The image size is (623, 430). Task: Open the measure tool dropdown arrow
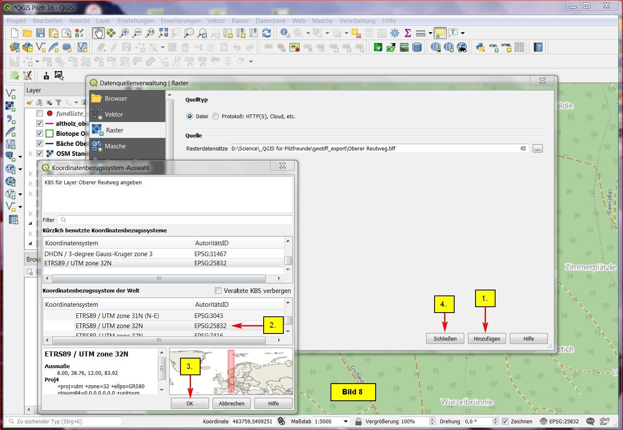[x=430, y=33]
